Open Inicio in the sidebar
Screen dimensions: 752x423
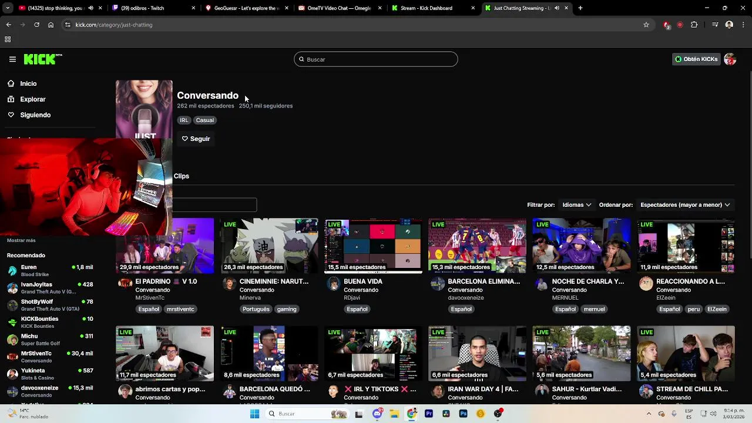[28, 83]
